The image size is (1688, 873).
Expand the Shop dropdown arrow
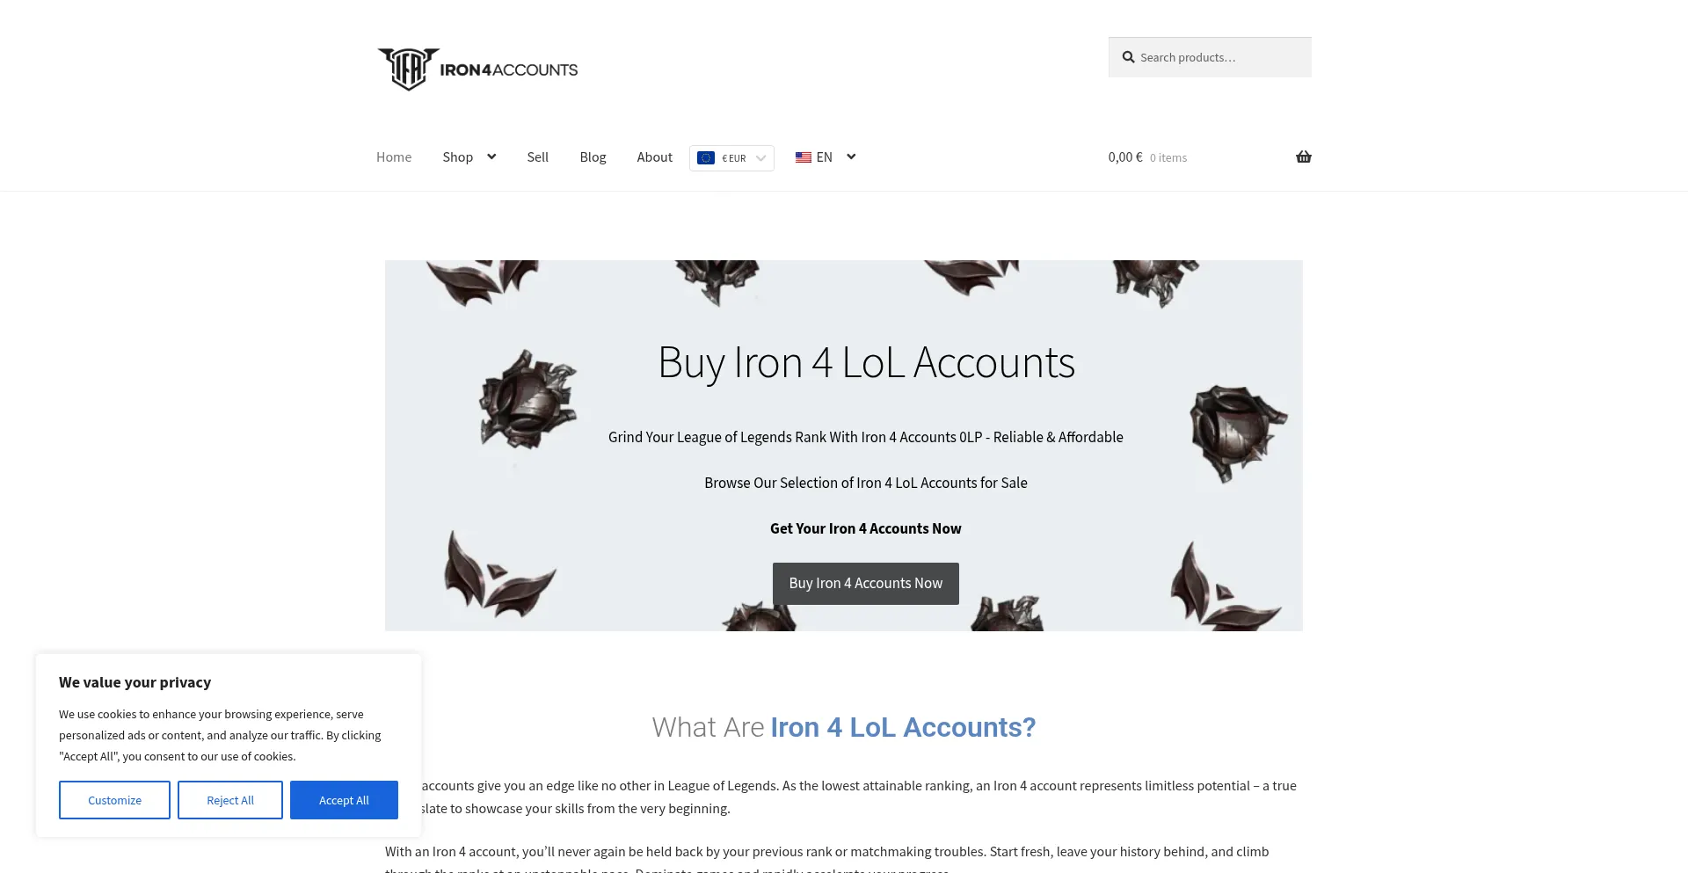[491, 156]
